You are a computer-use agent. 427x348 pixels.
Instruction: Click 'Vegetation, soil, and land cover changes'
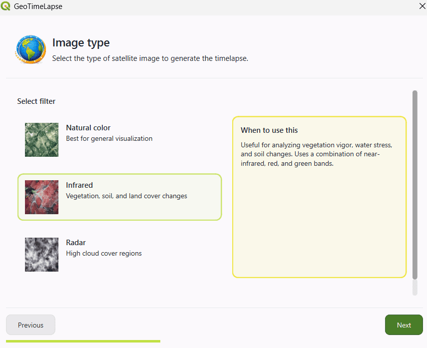(127, 196)
